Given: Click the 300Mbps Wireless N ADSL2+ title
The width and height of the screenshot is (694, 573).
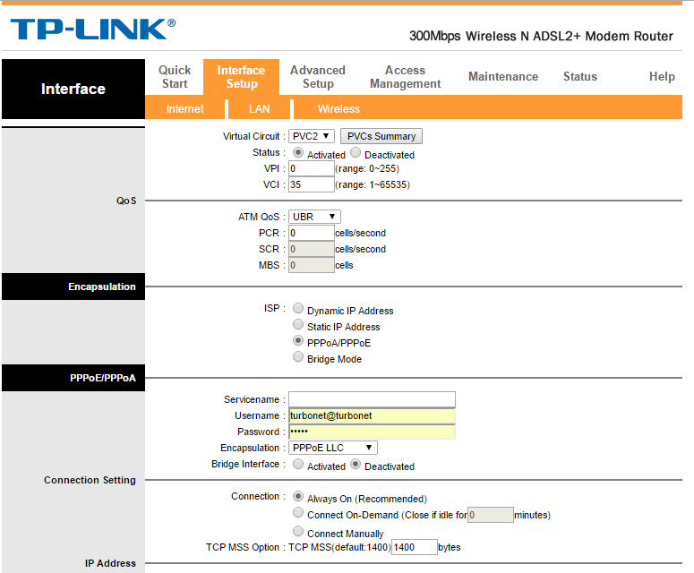Looking at the screenshot, I should point(541,36).
